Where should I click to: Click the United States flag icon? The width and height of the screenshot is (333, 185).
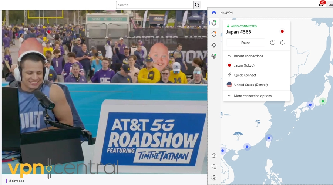pos(229,84)
